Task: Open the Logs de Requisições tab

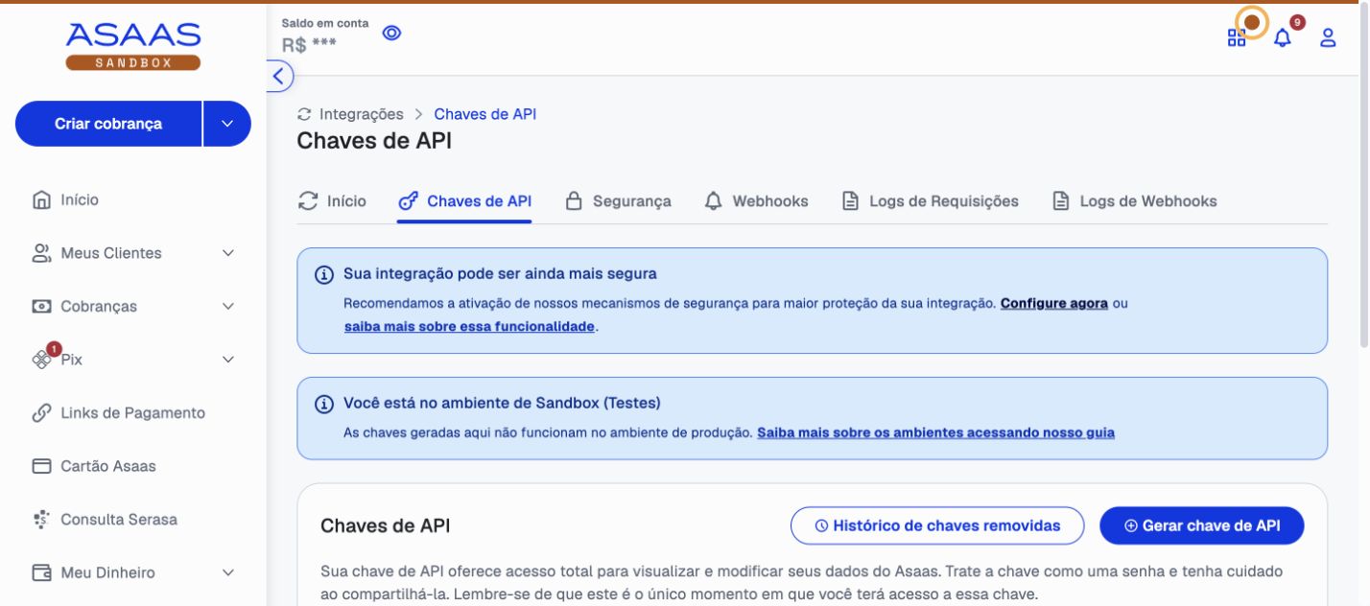Action: [930, 201]
